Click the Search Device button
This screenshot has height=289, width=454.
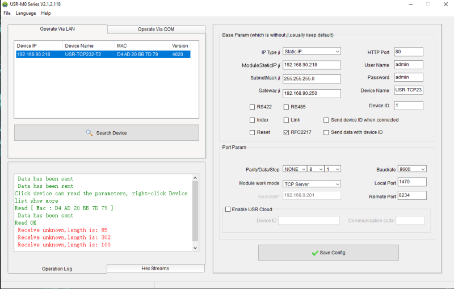pyautogui.click(x=107, y=133)
